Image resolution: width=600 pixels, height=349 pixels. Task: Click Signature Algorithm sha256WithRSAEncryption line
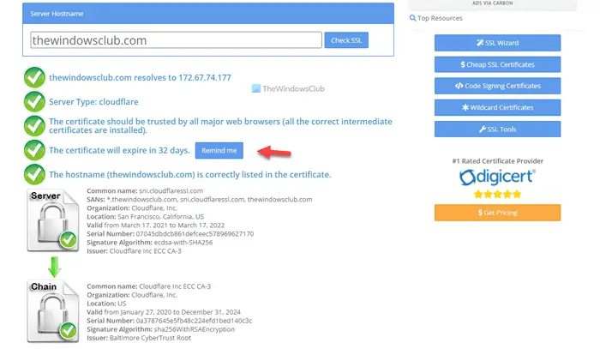point(161,329)
